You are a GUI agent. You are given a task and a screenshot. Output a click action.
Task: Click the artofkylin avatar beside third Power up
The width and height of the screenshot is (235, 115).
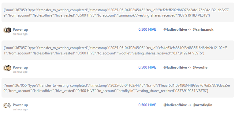[x=9, y=105]
